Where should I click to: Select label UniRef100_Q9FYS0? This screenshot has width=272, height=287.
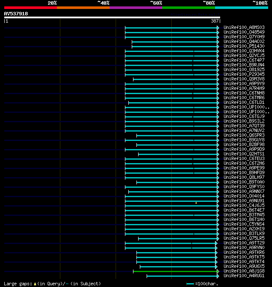(x=244, y=187)
